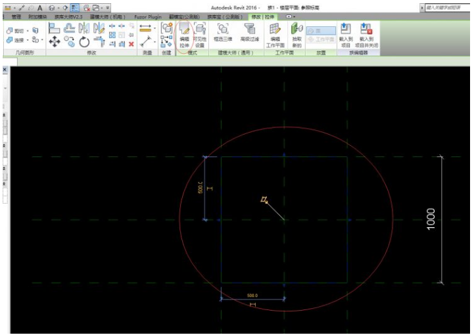Screen dimensions: 474x335
Task: Select the Move tool with four arrows
Action: coord(55,41)
